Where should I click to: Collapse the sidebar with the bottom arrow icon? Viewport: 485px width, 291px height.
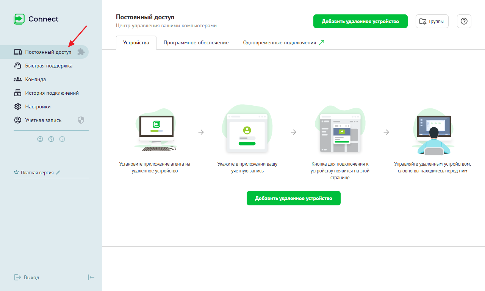tap(91, 277)
